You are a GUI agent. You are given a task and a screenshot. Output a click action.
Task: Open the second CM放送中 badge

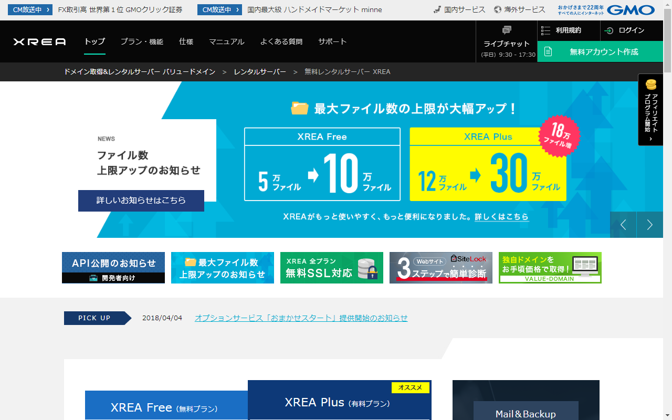[x=219, y=9]
